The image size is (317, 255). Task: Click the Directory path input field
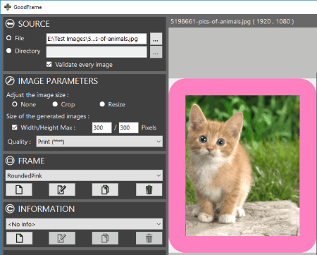point(97,52)
